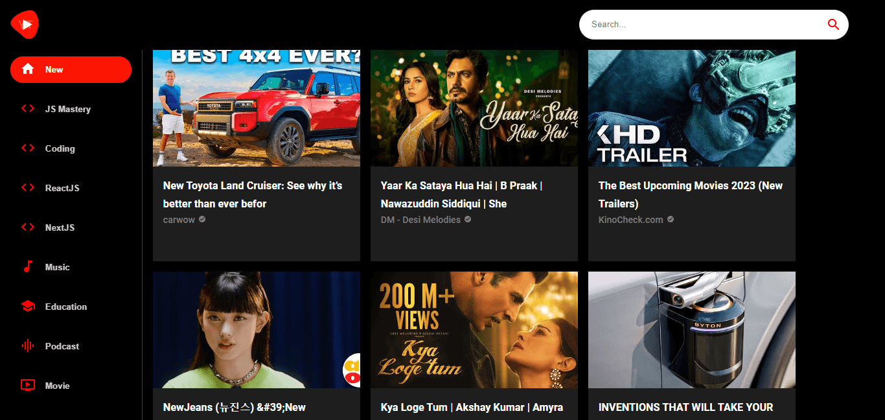Image resolution: width=885 pixels, height=420 pixels.
Task: Visit the carwow channel link
Action: click(x=179, y=220)
